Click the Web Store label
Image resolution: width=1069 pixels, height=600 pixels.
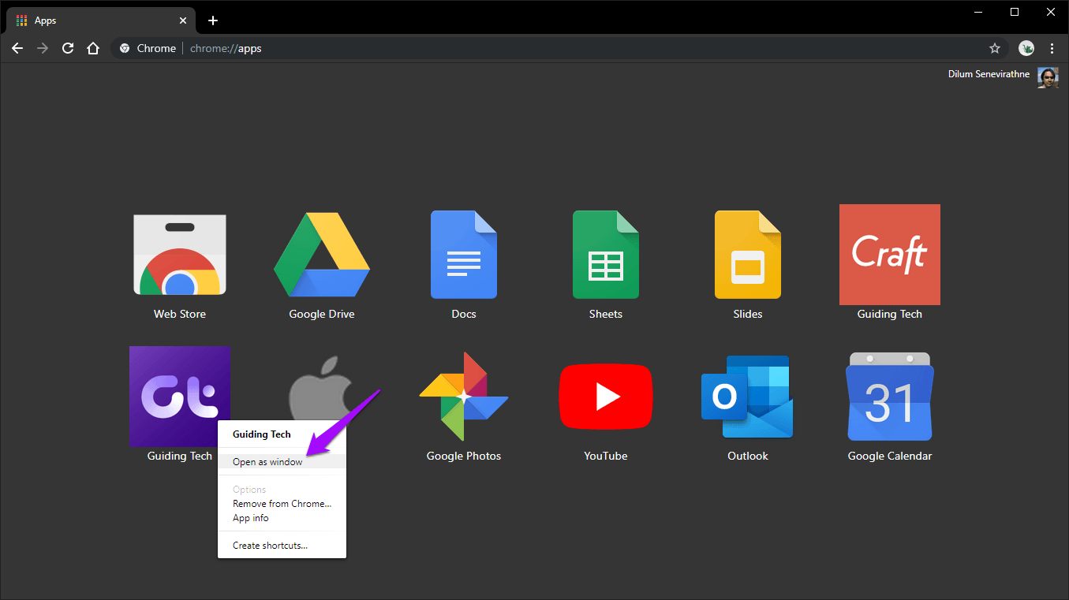click(180, 314)
